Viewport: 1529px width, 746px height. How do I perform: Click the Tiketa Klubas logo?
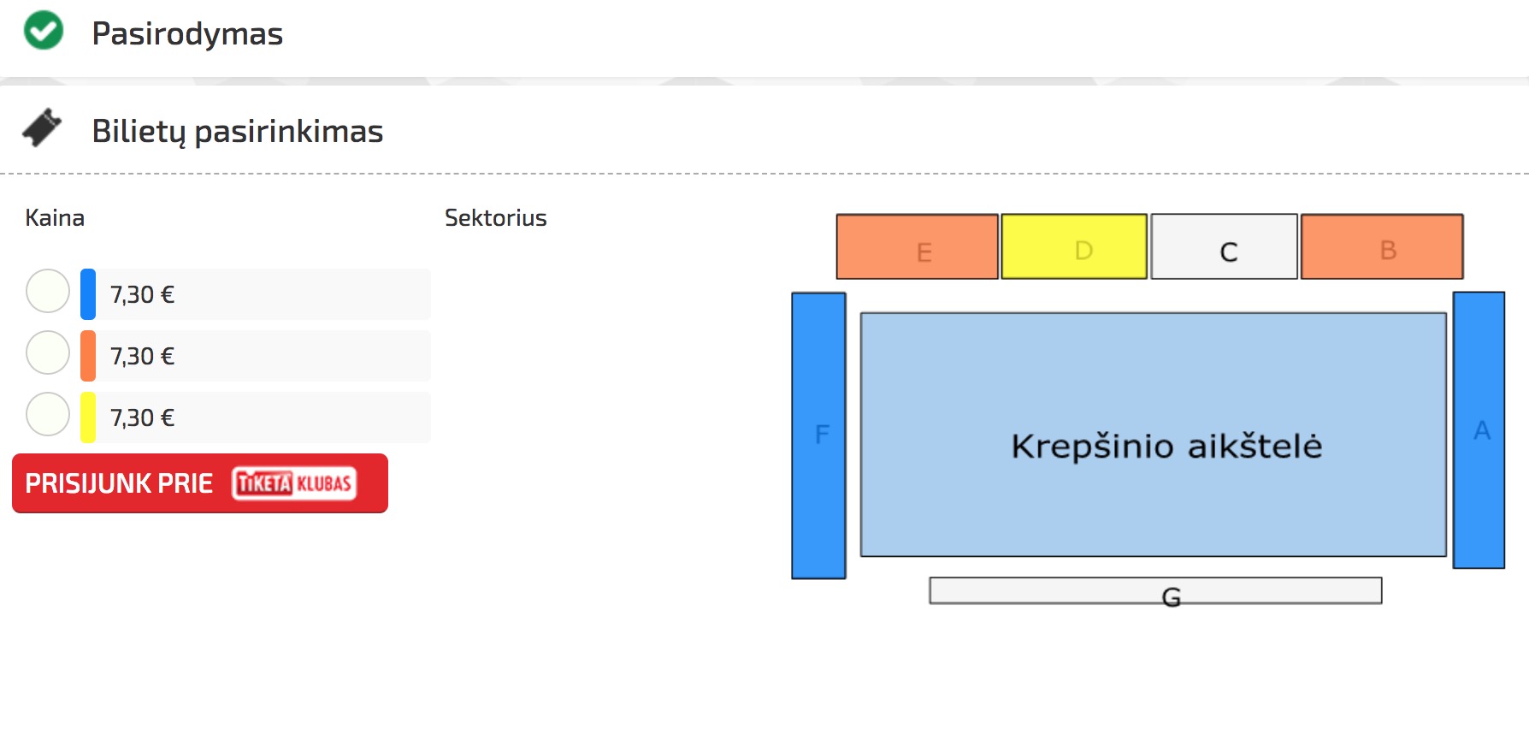pyautogui.click(x=294, y=483)
